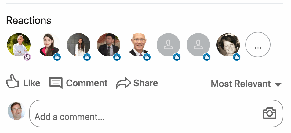The width and height of the screenshot is (291, 133).
Task: Attach a photo with the camera icon
Action: coord(269,113)
